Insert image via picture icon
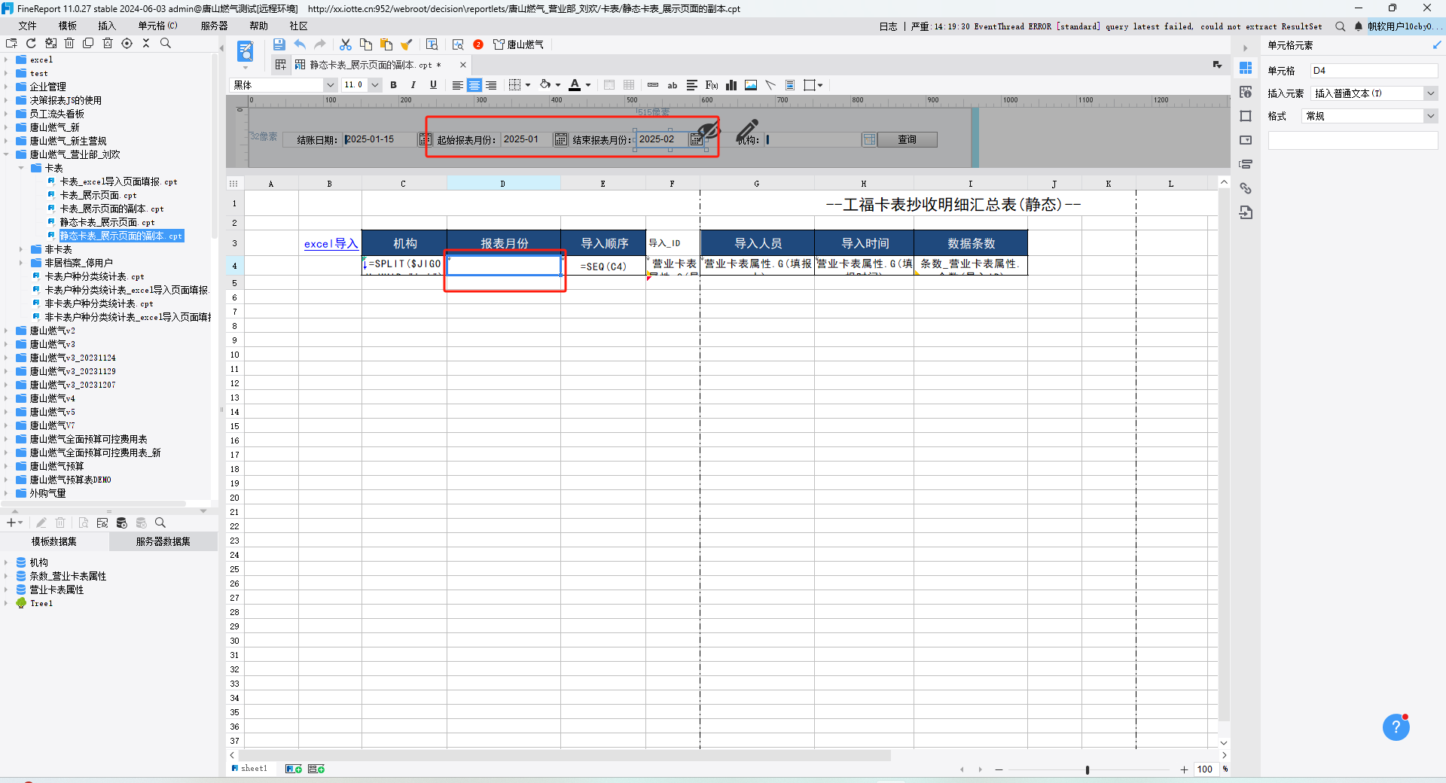The height and width of the screenshot is (783, 1446). point(751,85)
